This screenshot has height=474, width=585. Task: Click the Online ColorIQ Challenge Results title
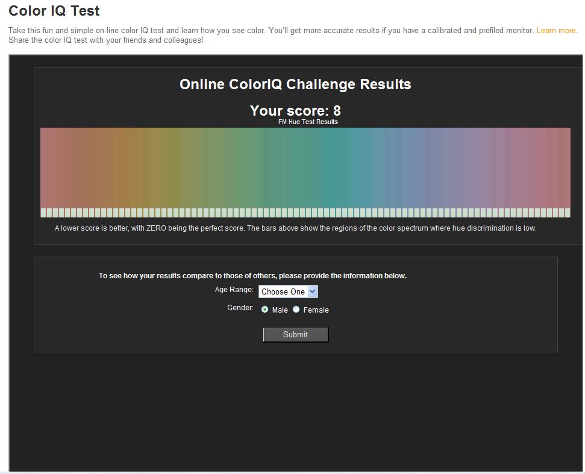295,84
